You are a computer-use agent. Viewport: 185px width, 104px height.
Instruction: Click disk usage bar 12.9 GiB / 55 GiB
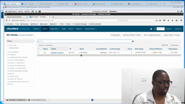pos(140,53)
